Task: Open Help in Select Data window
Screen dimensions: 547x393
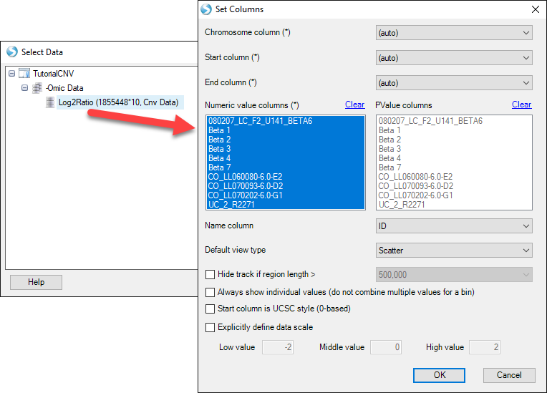Action: (x=36, y=282)
